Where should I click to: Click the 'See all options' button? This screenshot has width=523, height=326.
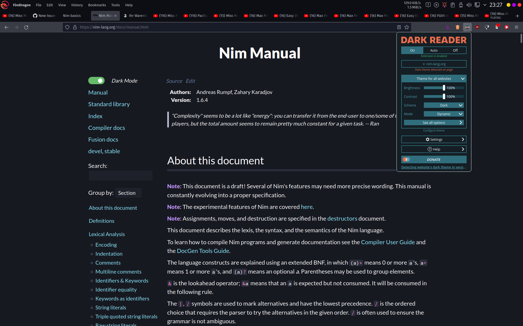pos(434,123)
